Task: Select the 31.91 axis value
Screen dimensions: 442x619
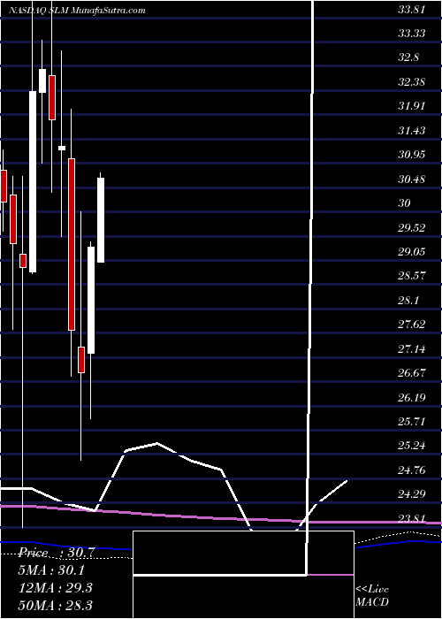Action: pyautogui.click(x=412, y=106)
